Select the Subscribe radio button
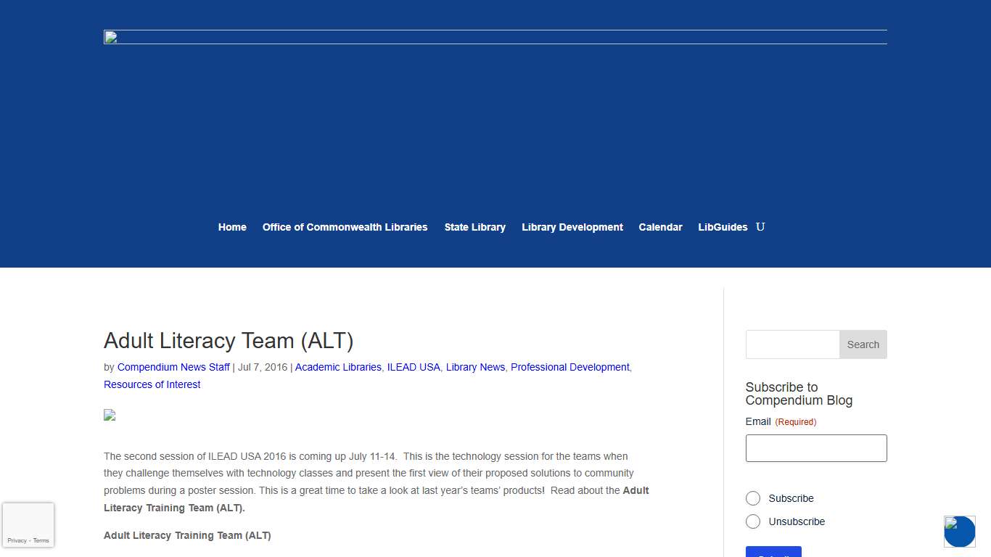The image size is (991, 557). point(753,498)
